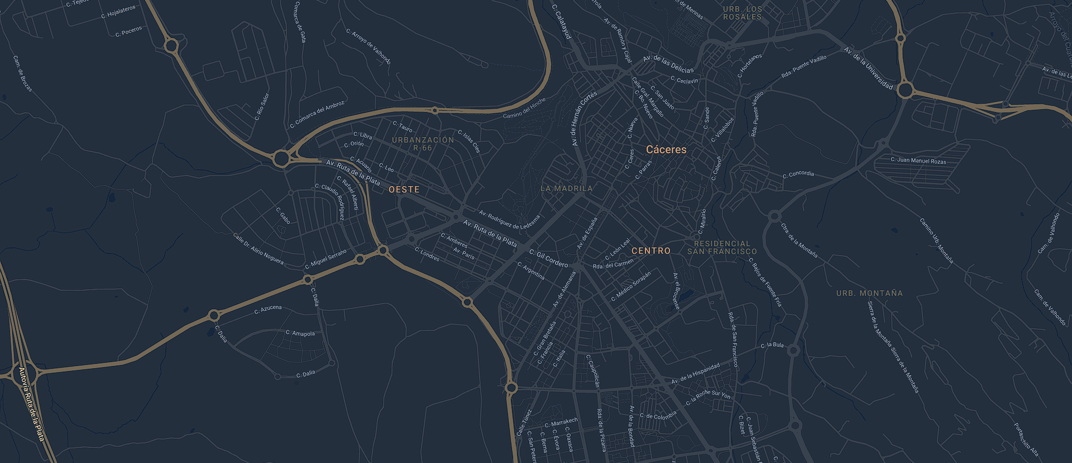This screenshot has height=463, width=1072.
Task: Click the Av. de la Bondad label
Action: pos(632,426)
